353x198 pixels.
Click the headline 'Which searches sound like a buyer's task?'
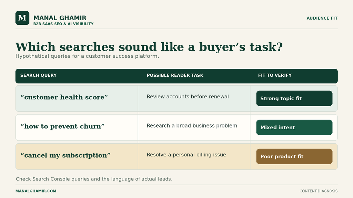(x=149, y=47)
